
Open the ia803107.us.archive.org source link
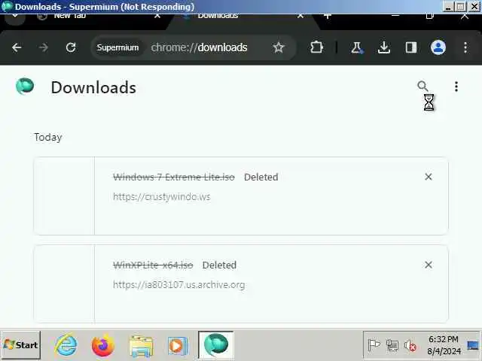coord(179,285)
